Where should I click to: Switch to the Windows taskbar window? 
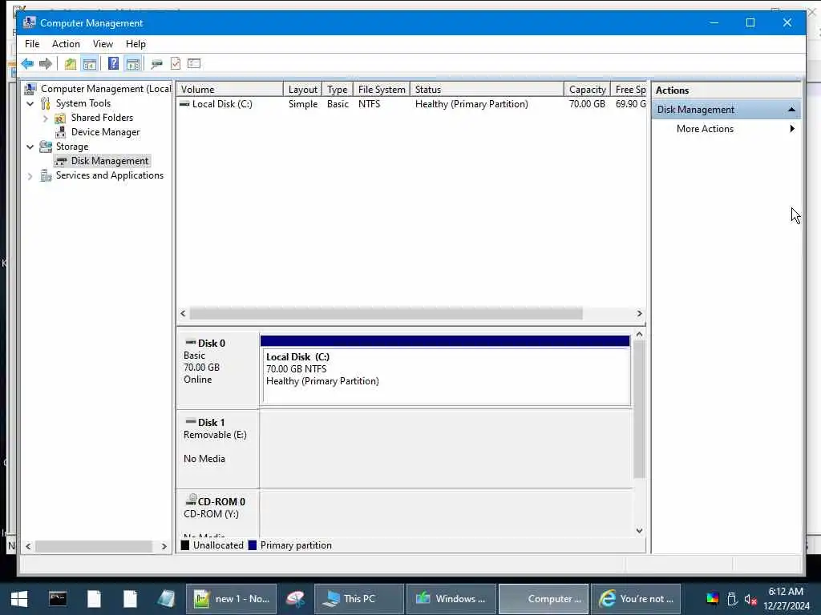451,599
